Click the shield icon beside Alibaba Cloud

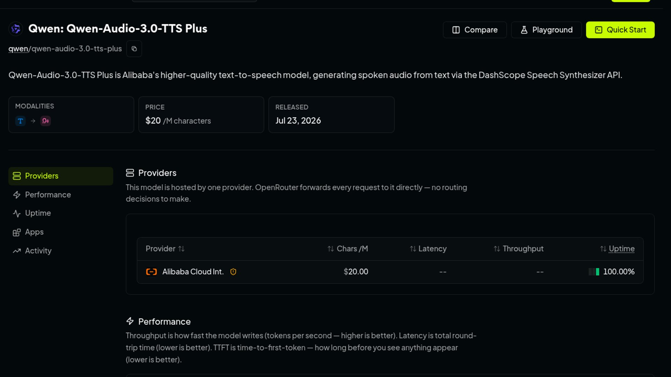(x=233, y=272)
